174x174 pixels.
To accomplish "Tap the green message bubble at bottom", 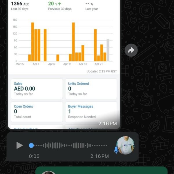I will 101,170.
